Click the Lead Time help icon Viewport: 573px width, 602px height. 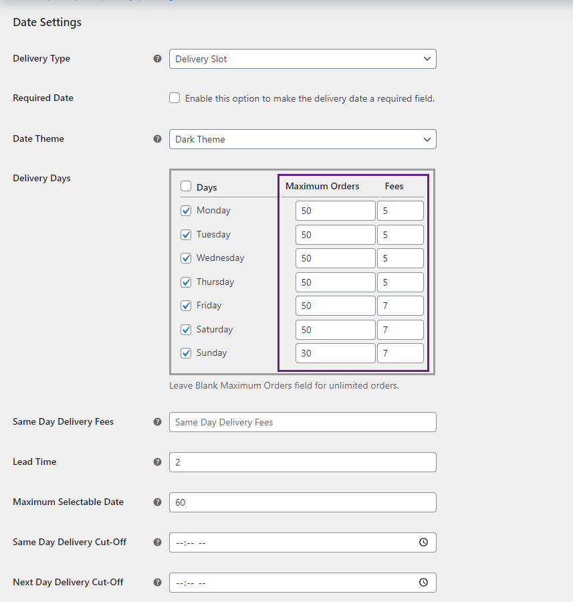[157, 462]
